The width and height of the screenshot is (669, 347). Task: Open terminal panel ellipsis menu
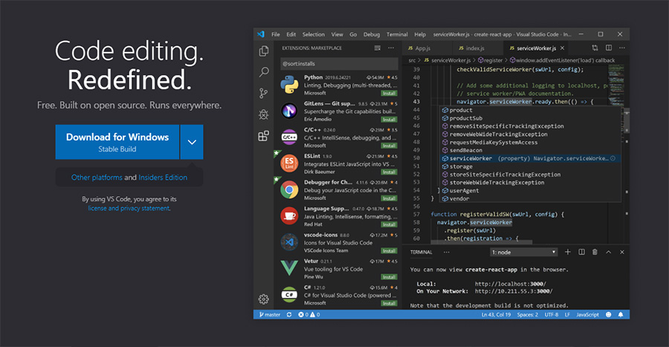coord(446,252)
